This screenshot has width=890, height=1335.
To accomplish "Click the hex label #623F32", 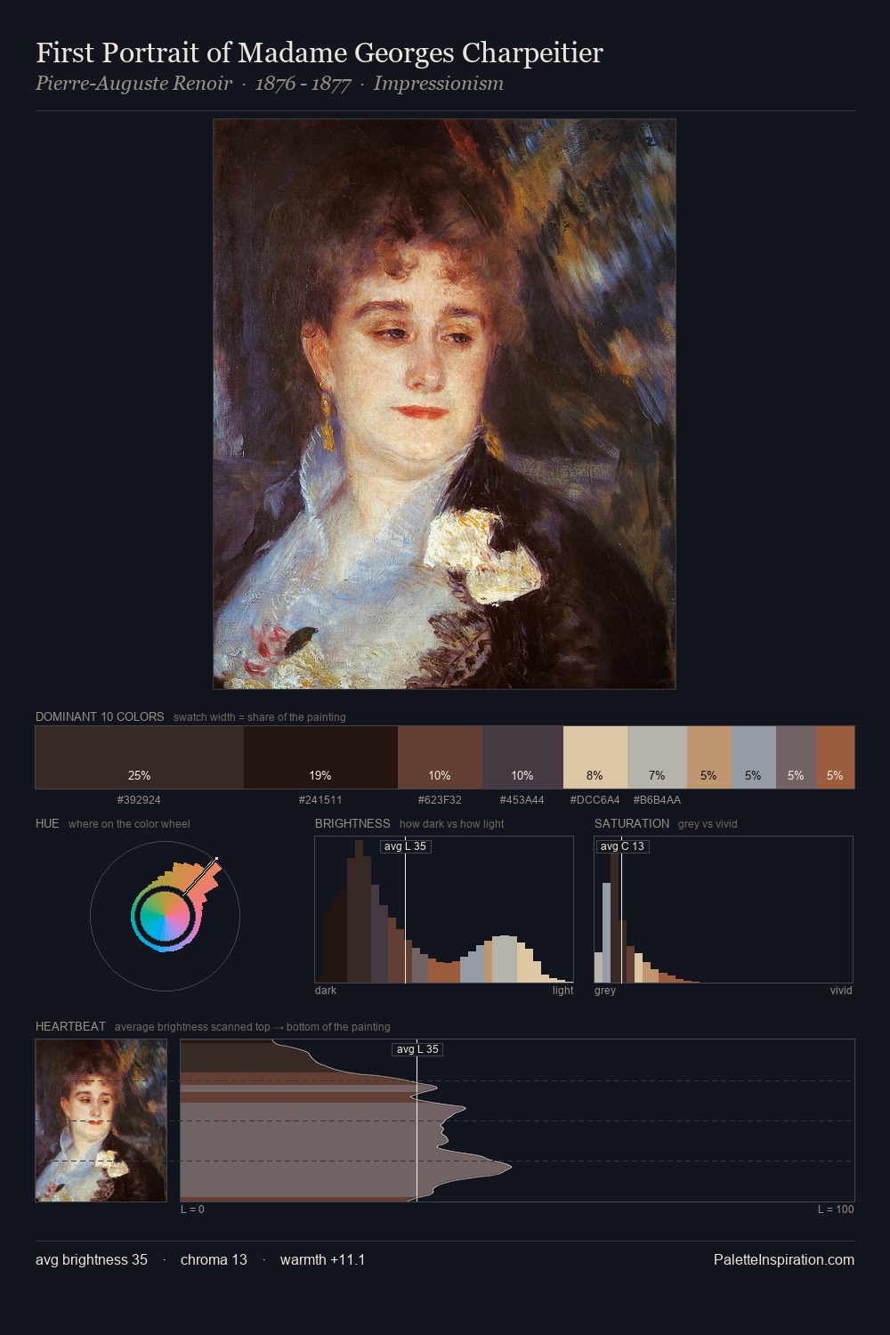I will pos(440,800).
